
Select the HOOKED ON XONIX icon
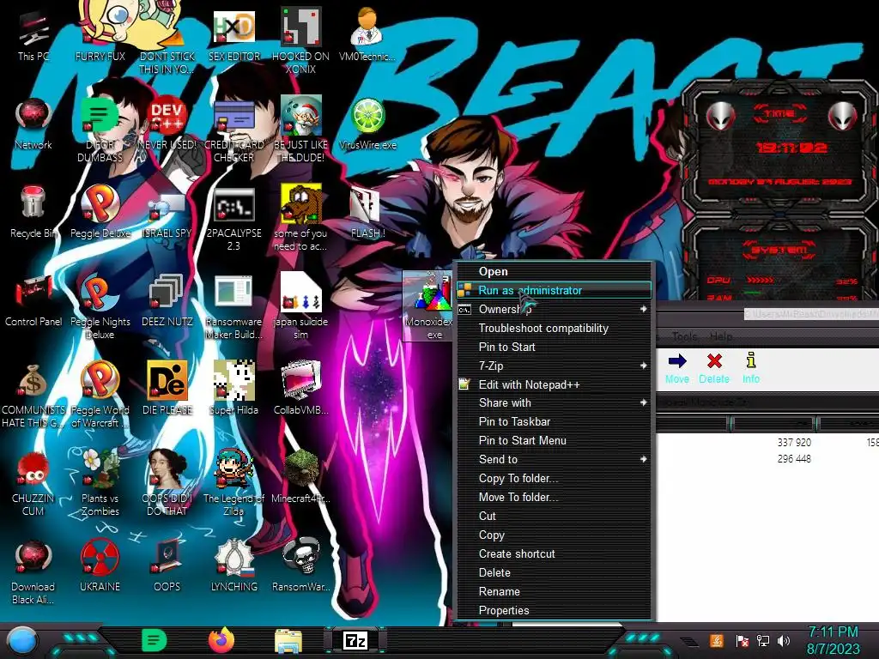point(300,40)
